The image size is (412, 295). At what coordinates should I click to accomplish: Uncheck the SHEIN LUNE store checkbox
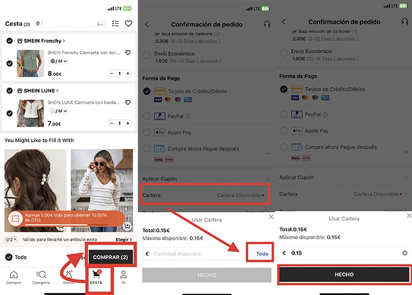[9, 91]
